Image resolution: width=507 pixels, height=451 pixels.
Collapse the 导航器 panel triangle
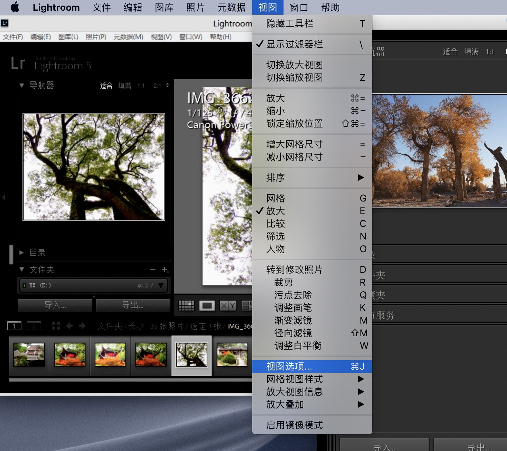point(22,85)
